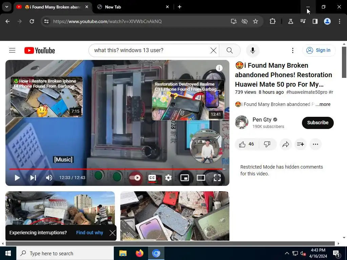
Task: Switch to miniplayer mode
Action: tap(185, 178)
